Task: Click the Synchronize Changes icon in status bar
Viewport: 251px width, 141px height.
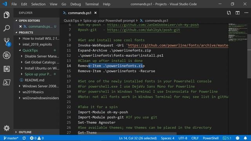Action: click(24, 138)
